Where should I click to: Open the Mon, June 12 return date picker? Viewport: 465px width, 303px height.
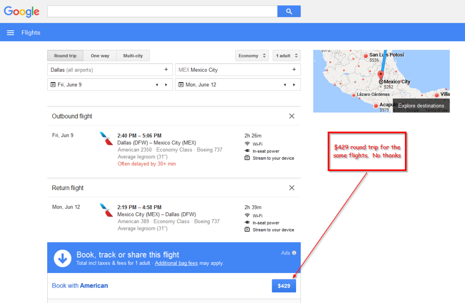click(238, 85)
